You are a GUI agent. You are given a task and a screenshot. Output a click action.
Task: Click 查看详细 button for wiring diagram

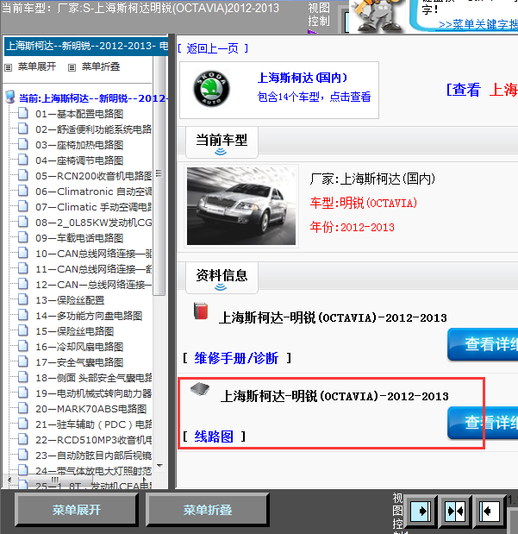pyautogui.click(x=483, y=423)
